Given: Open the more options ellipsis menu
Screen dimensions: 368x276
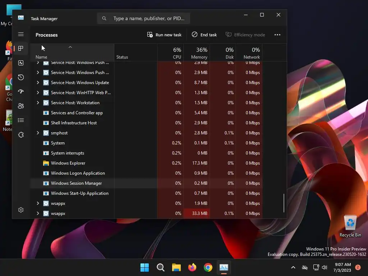Looking at the screenshot, I should click(277, 35).
